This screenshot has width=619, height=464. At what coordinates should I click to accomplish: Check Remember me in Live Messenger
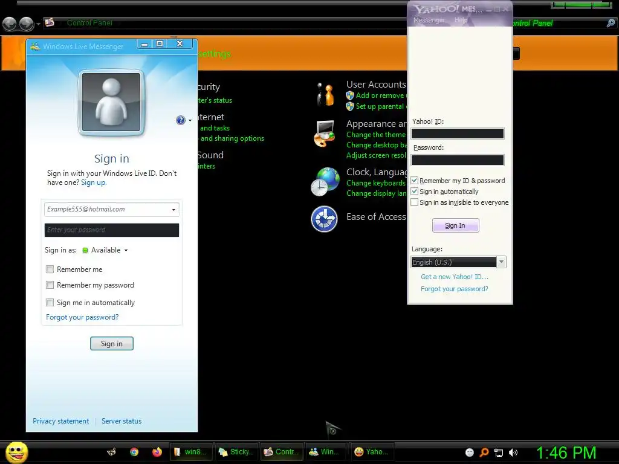50,269
